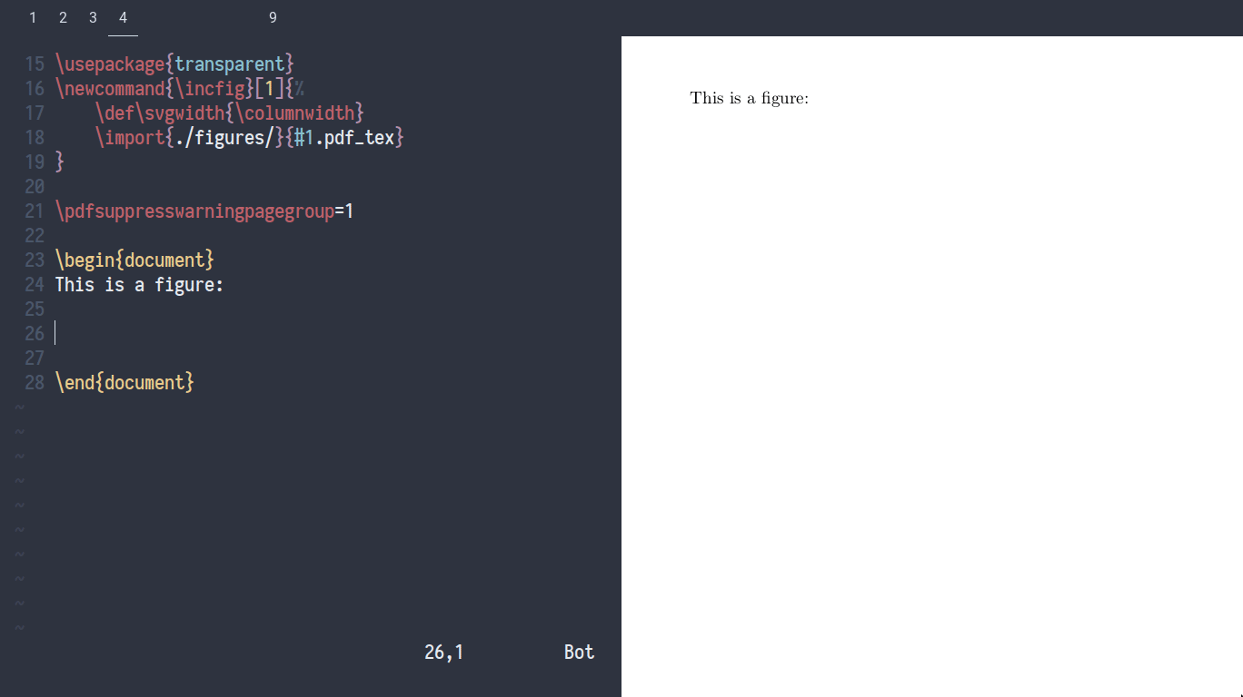The image size is (1243, 697).
Task: Click line number 24 in the gutter
Action: 35,284
